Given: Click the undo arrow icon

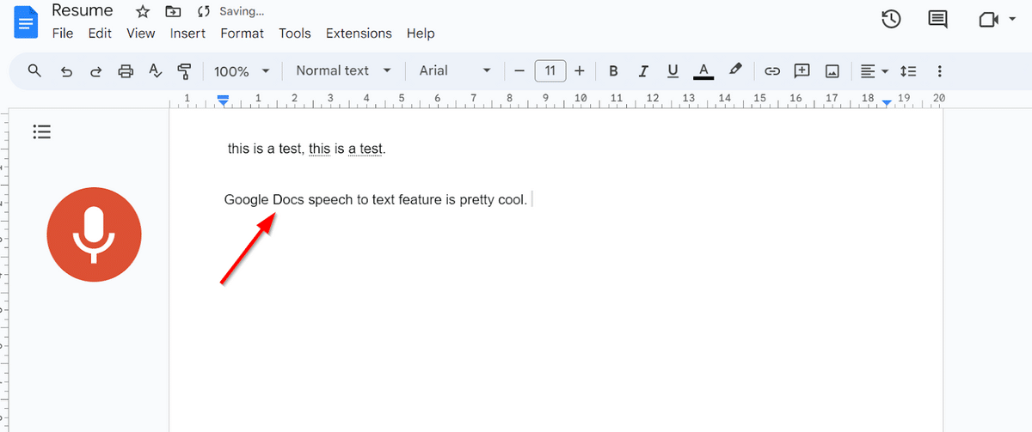Looking at the screenshot, I should point(66,71).
